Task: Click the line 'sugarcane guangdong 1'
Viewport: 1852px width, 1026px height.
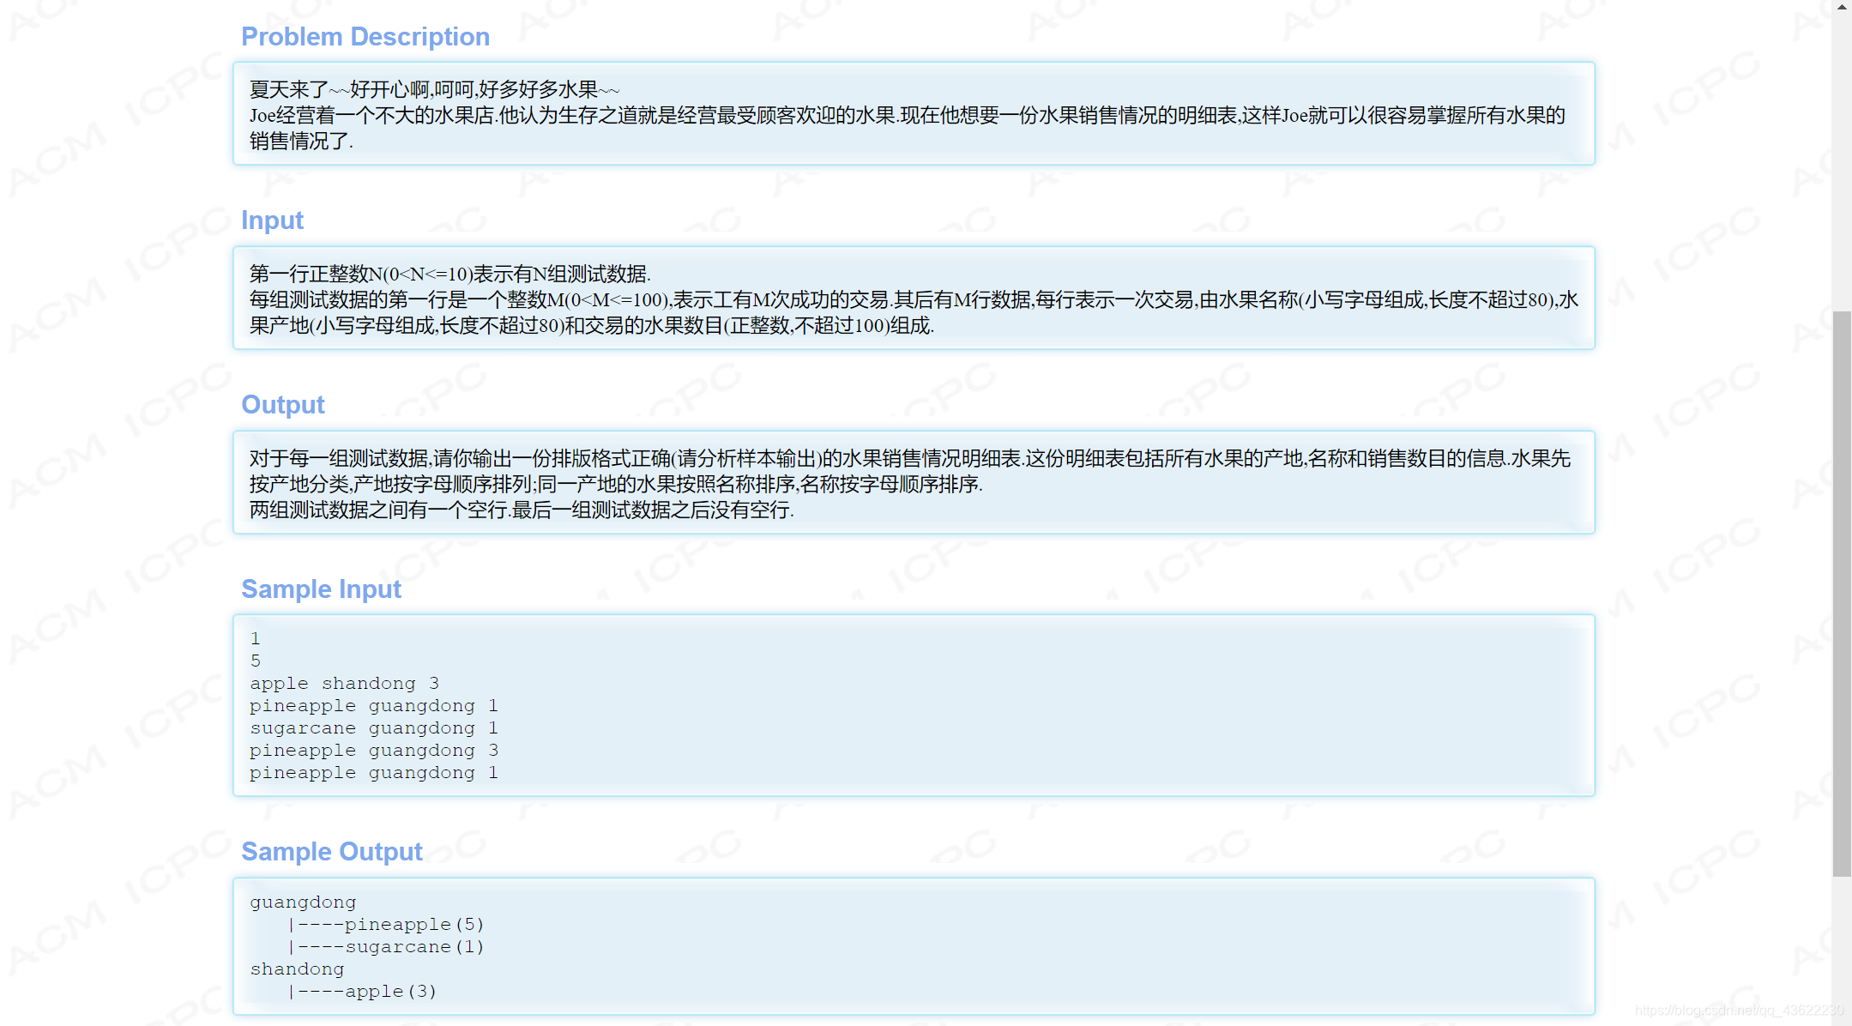Action: pyautogui.click(x=373, y=728)
